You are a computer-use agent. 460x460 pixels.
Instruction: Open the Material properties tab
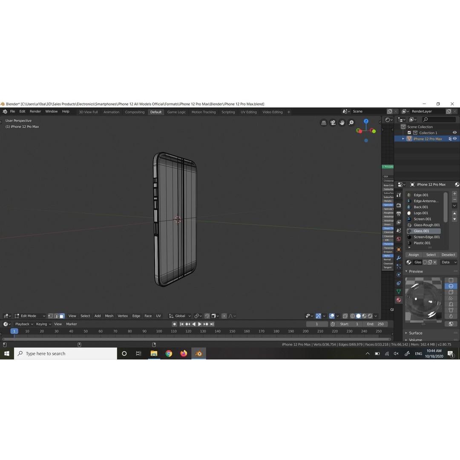(x=398, y=300)
